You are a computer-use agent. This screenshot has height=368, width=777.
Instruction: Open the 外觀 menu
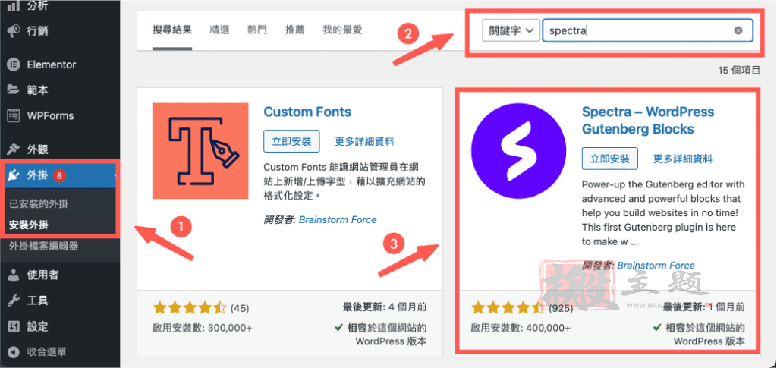coord(38,149)
